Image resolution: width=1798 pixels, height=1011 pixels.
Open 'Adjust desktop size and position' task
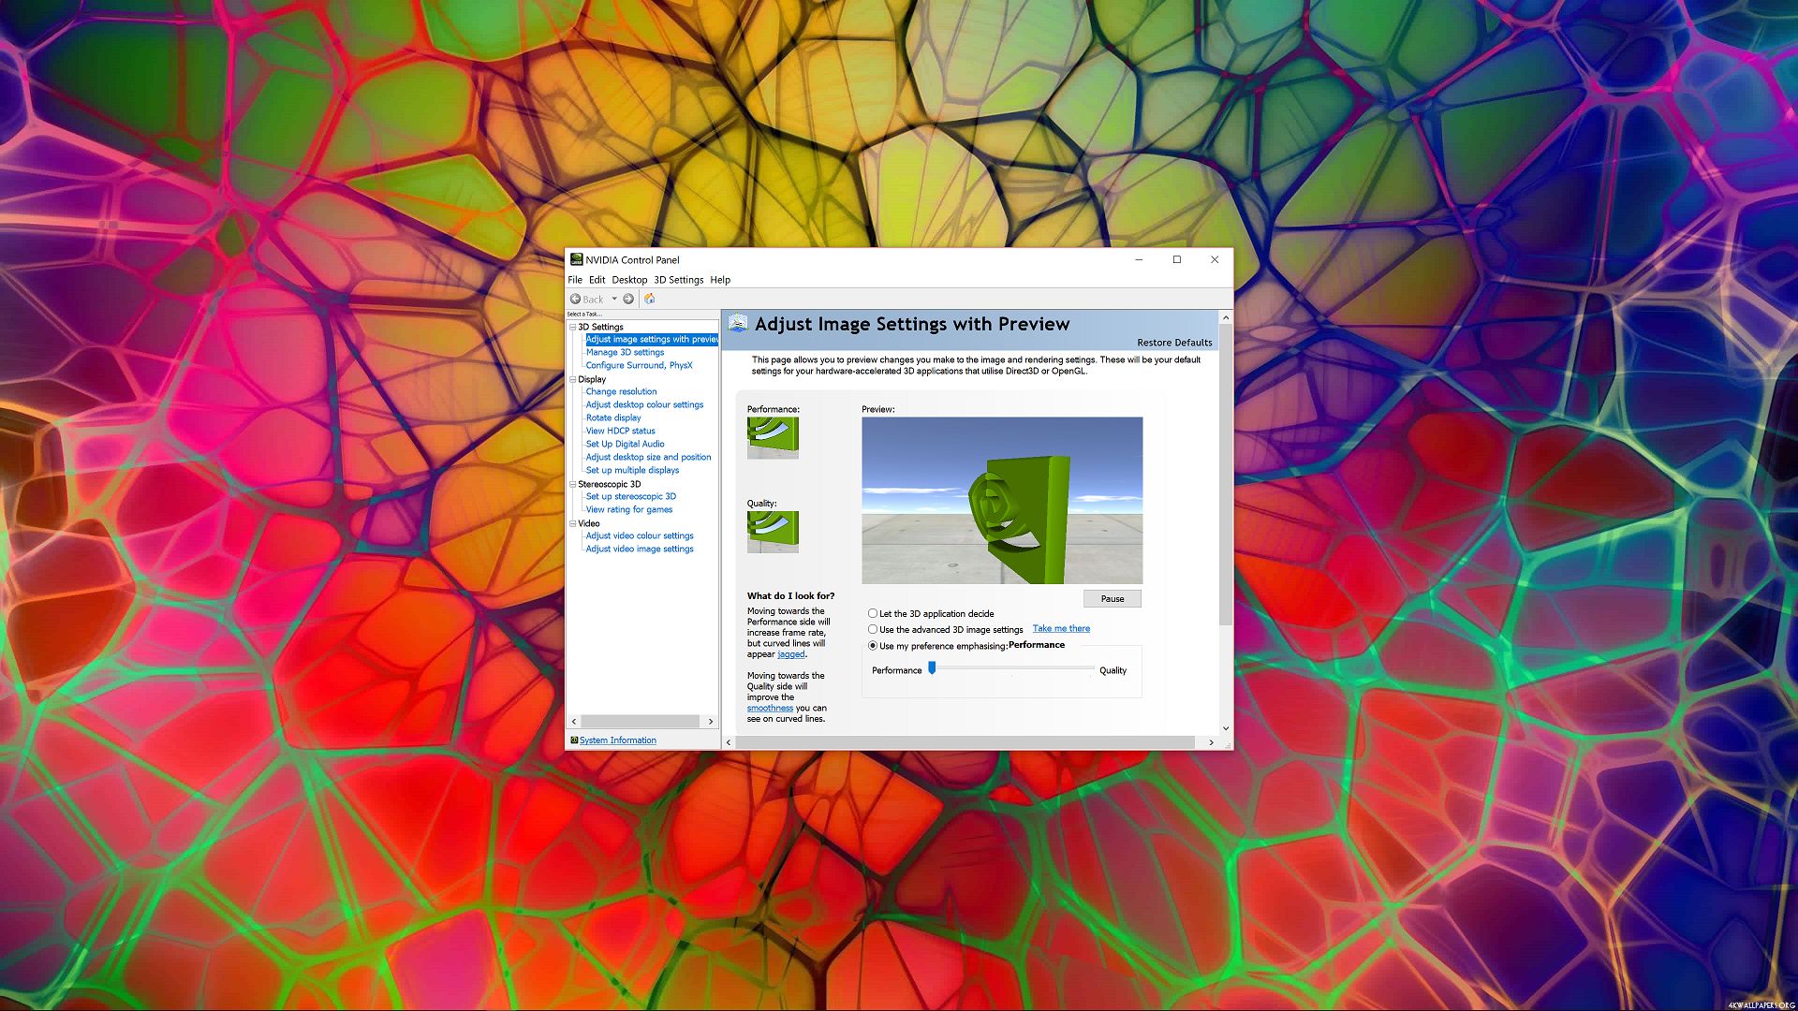point(648,458)
